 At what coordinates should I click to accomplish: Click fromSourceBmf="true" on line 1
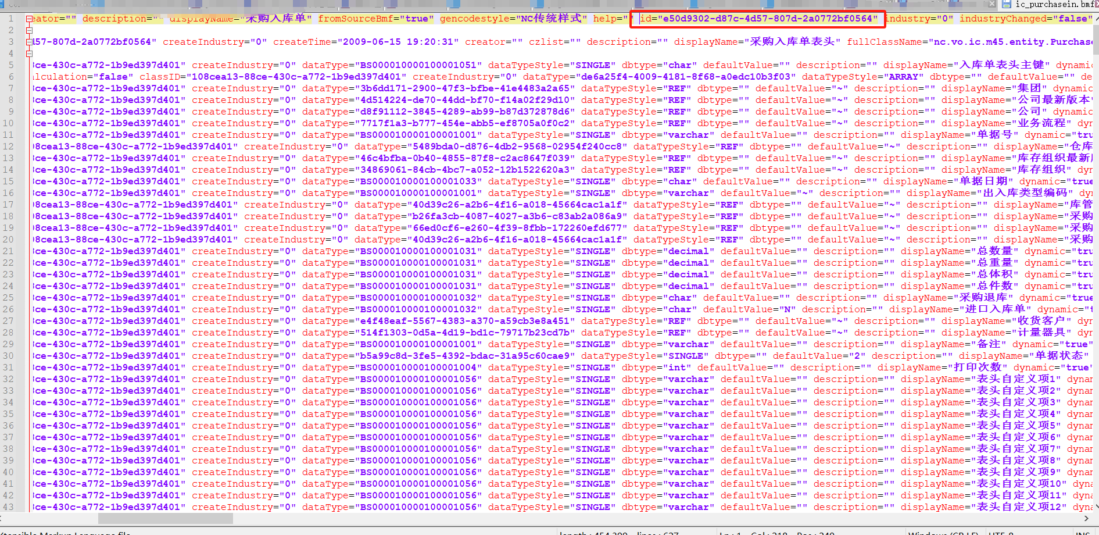click(x=376, y=19)
